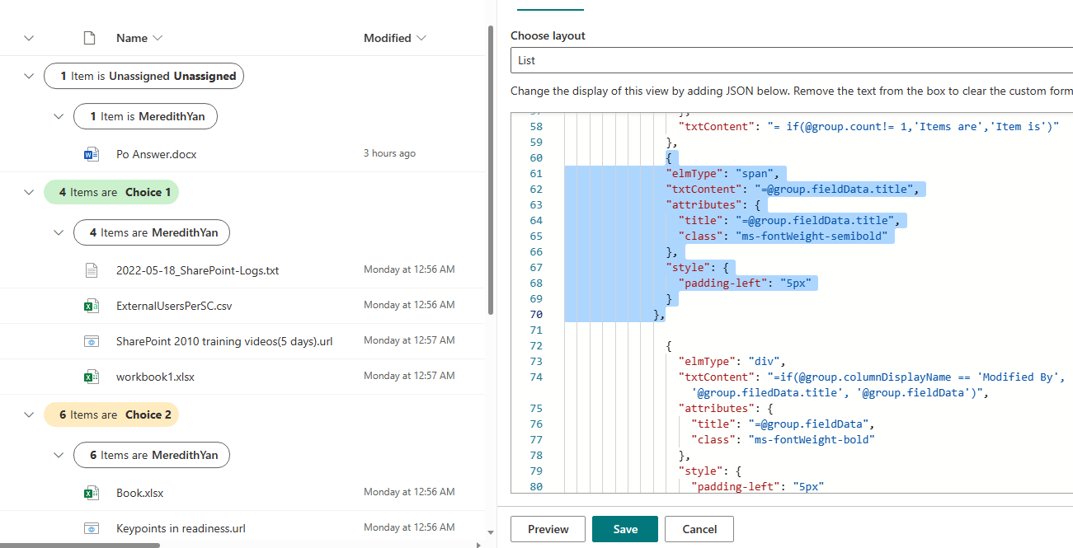1073x548 pixels.
Task: Open Keypoints in readiness.url
Action: (x=181, y=528)
